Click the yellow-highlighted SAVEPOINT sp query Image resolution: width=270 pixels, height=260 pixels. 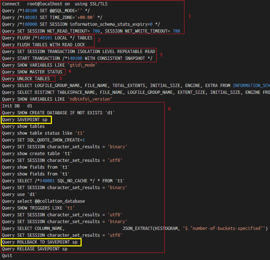27,120
